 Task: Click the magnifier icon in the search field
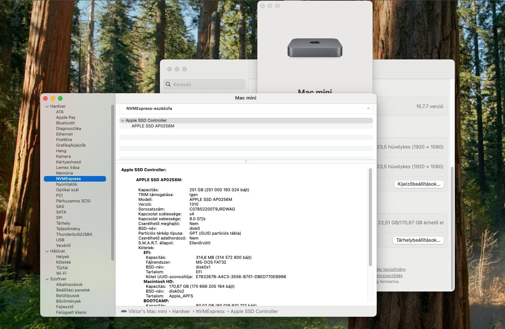tap(168, 84)
